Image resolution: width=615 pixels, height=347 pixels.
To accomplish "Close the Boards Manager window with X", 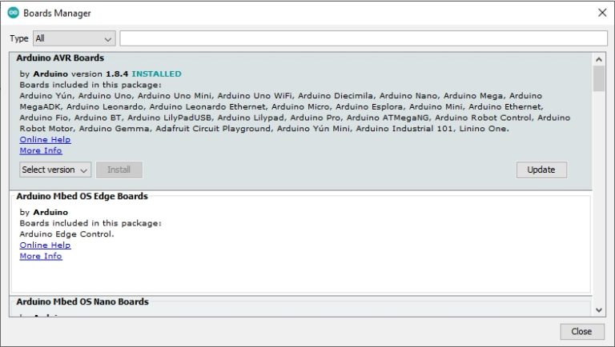I will click(x=601, y=13).
